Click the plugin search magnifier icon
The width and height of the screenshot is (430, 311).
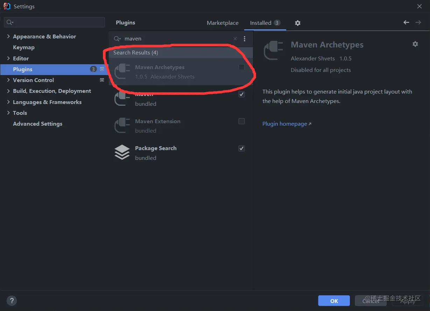click(x=117, y=39)
